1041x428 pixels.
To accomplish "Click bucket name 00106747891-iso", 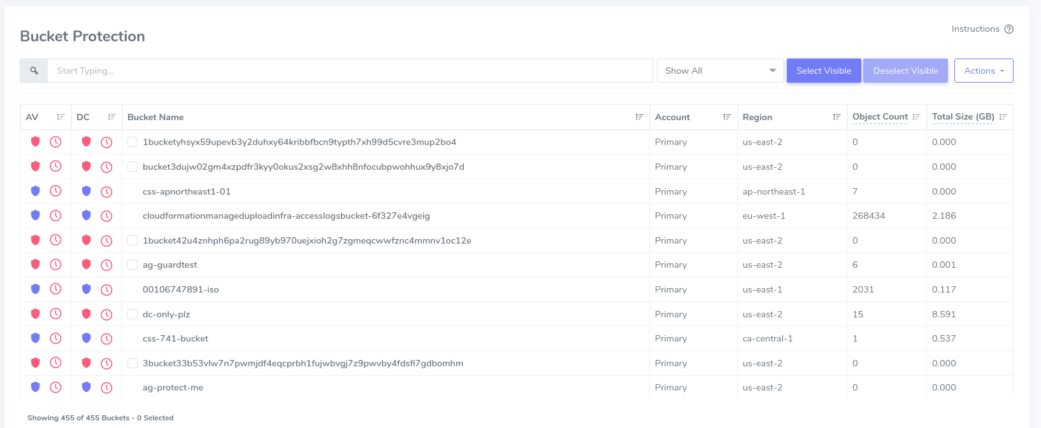I will tap(181, 289).
